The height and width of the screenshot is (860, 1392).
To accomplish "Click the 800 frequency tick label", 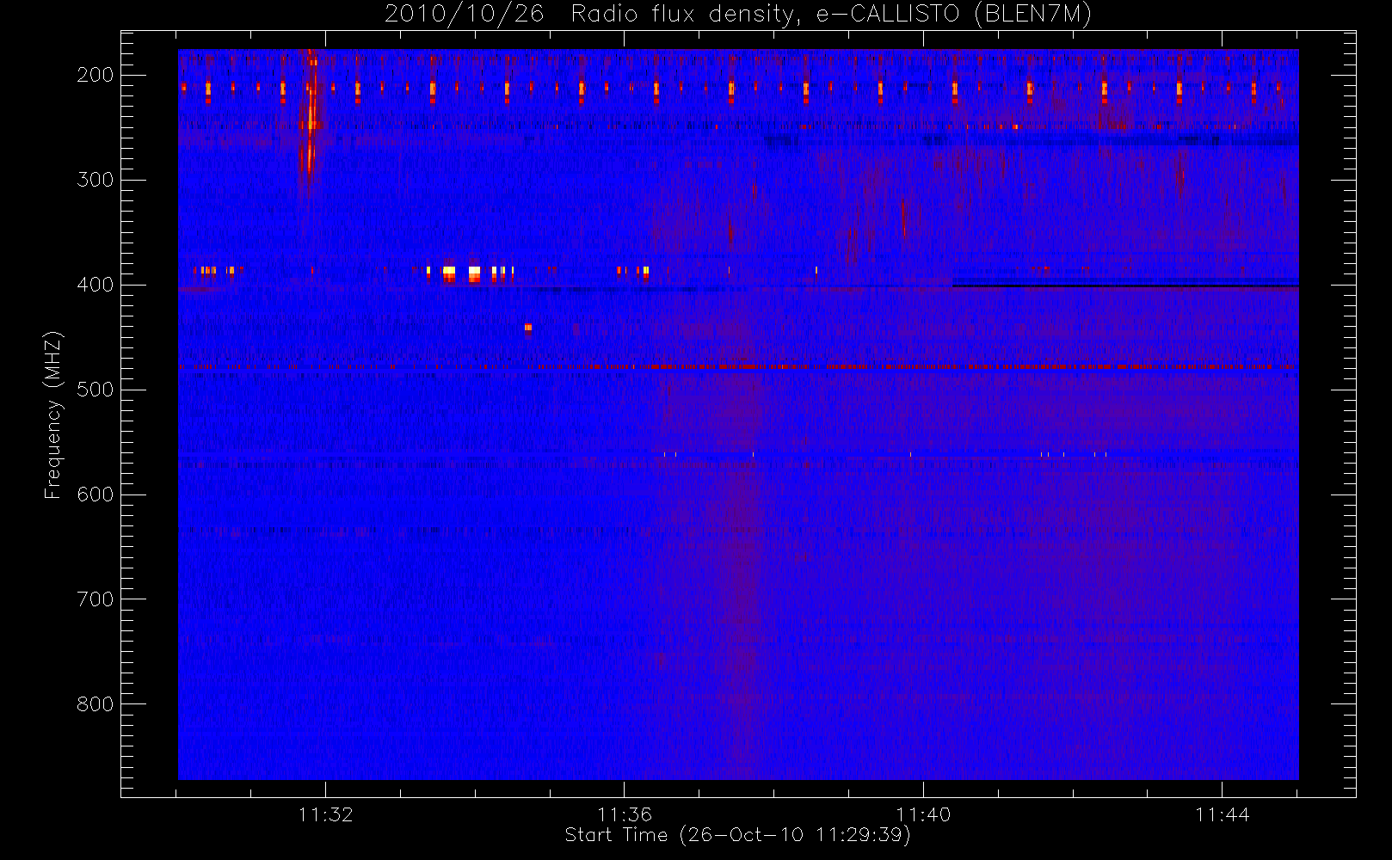I will 95,704.
